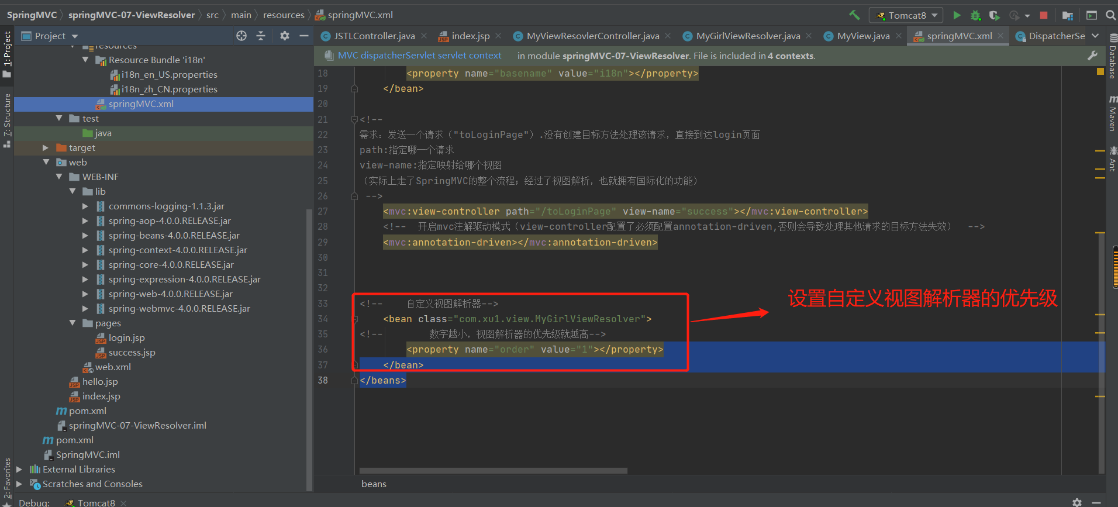Expand commons-logging-1.1.3.jar
Image resolution: width=1118 pixels, height=507 pixels.
(x=85, y=206)
